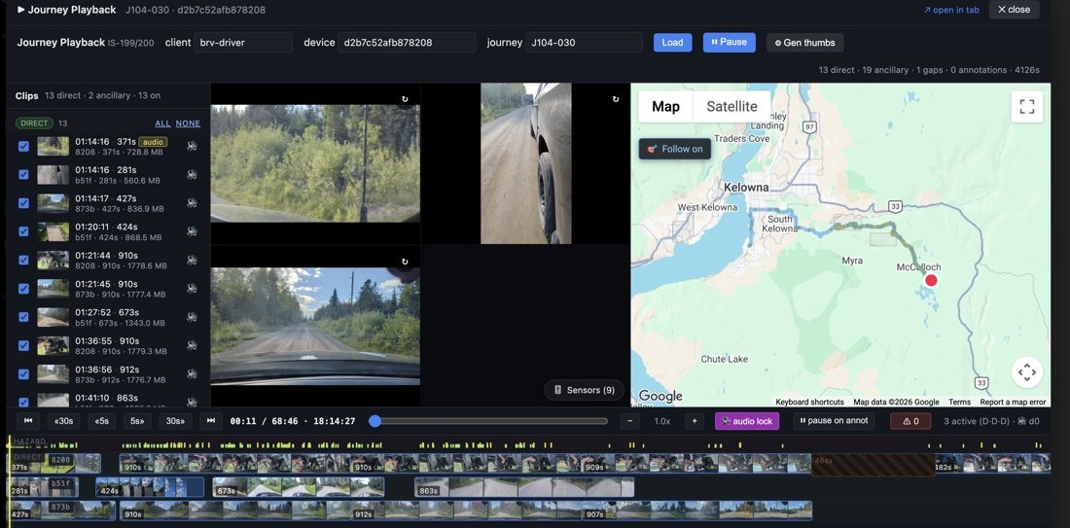
Task: Click Gen thumbs button
Action: [x=805, y=42]
